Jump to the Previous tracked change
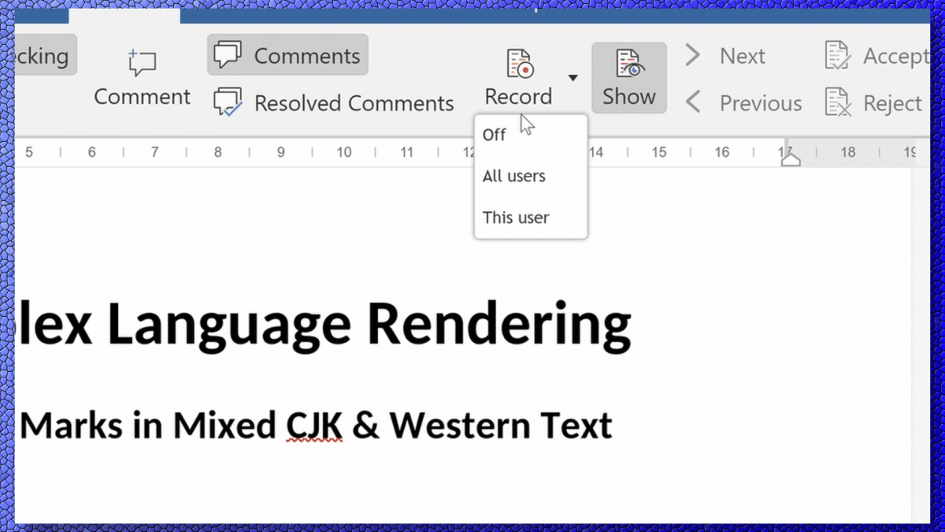 click(743, 103)
